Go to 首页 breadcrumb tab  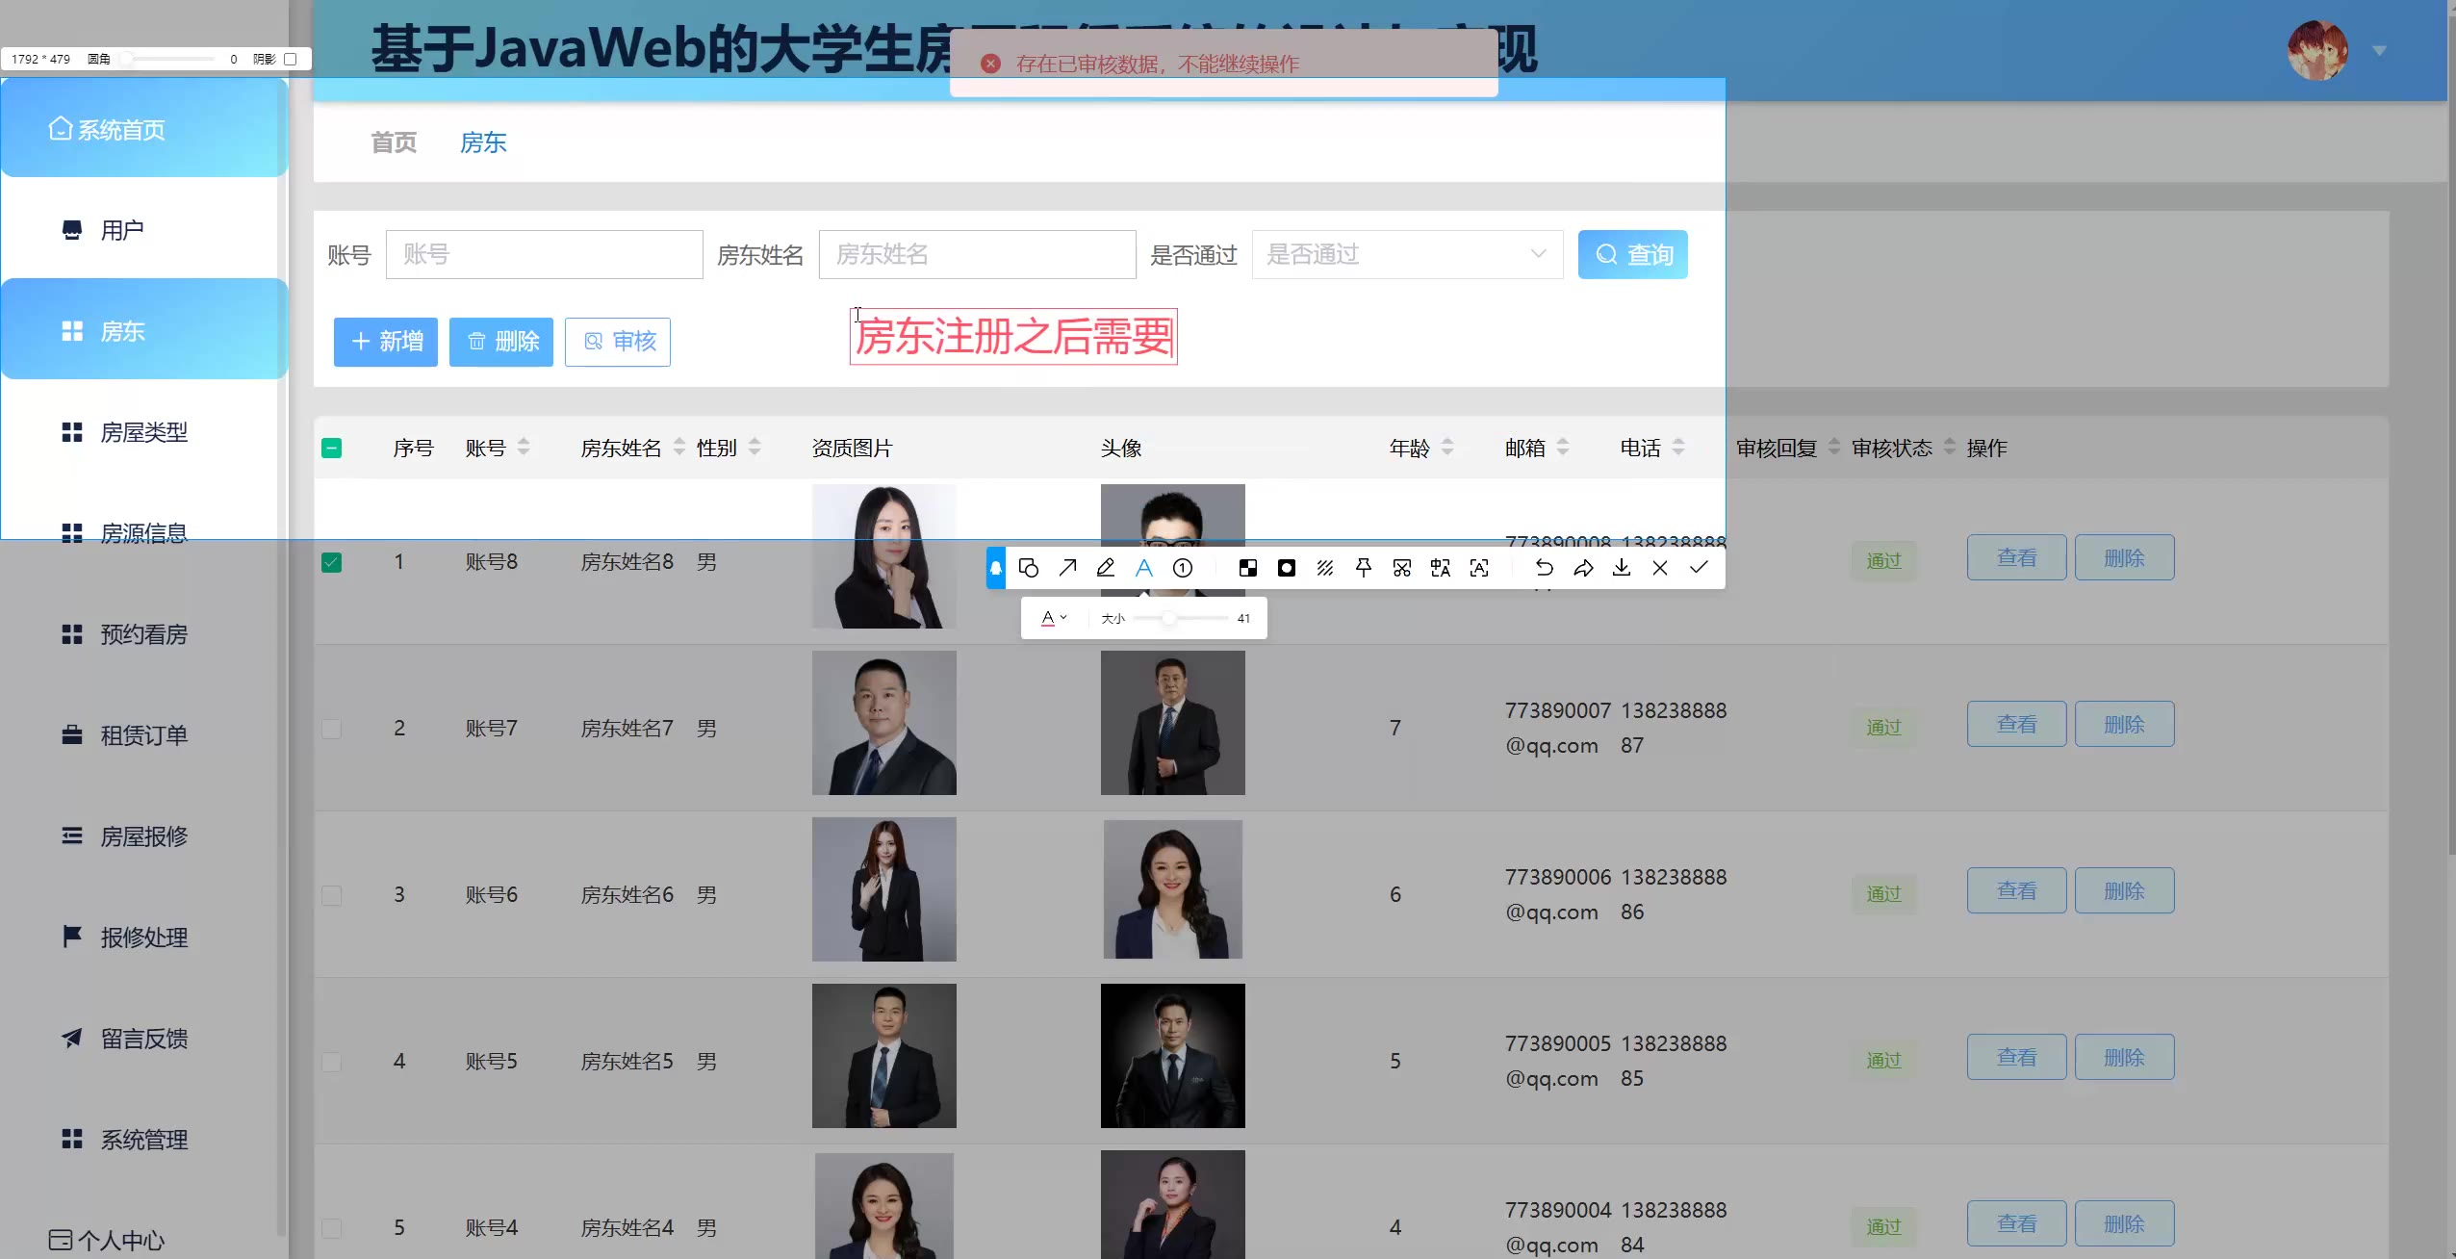tap(394, 142)
